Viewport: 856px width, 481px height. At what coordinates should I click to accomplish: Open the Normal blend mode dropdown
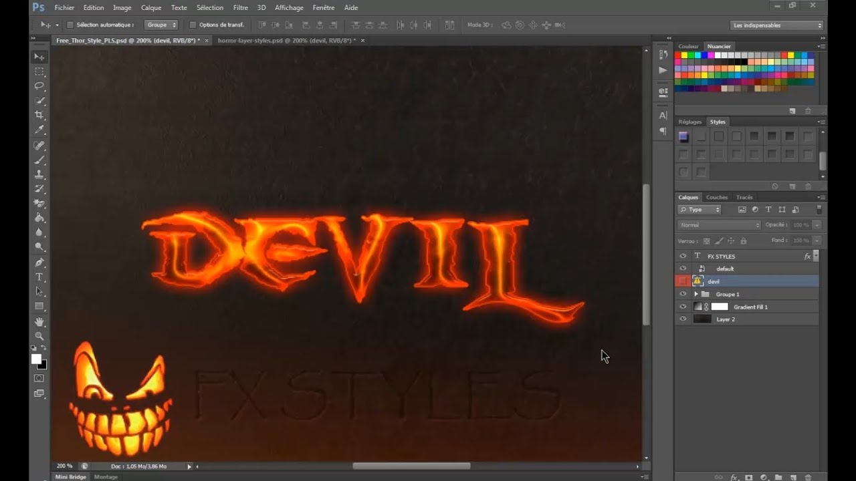(x=719, y=225)
